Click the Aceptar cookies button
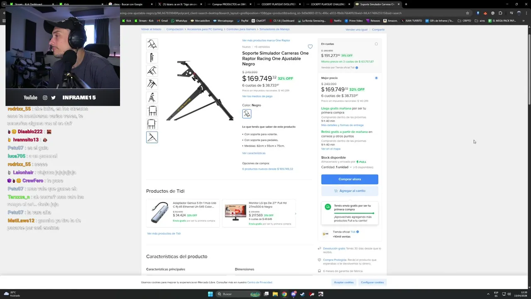This screenshot has height=299, width=531. pos(344,282)
